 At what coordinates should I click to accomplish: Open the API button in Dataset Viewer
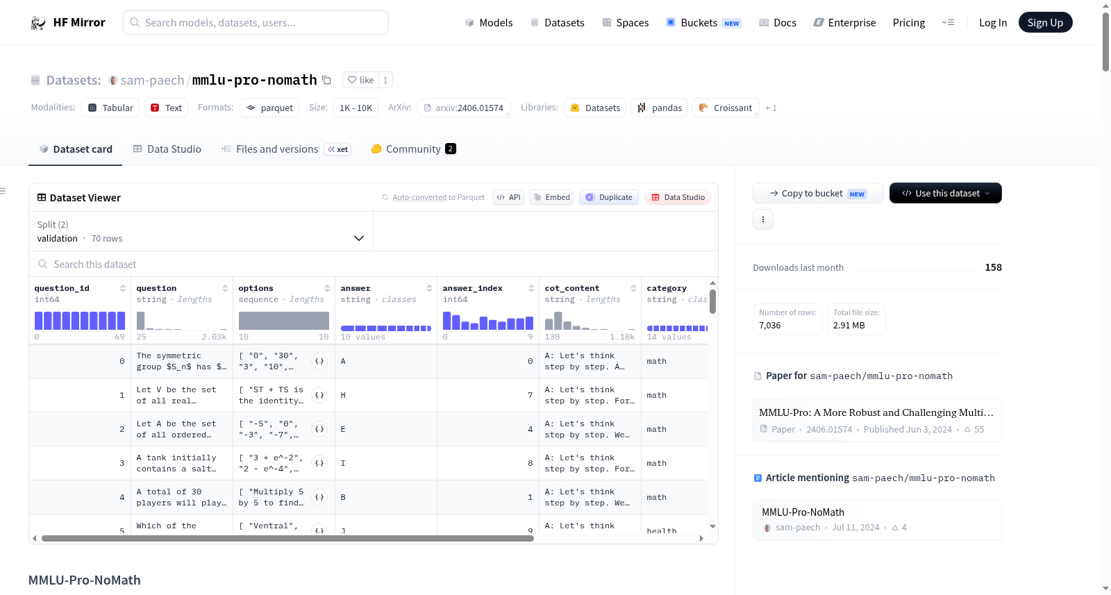point(508,197)
